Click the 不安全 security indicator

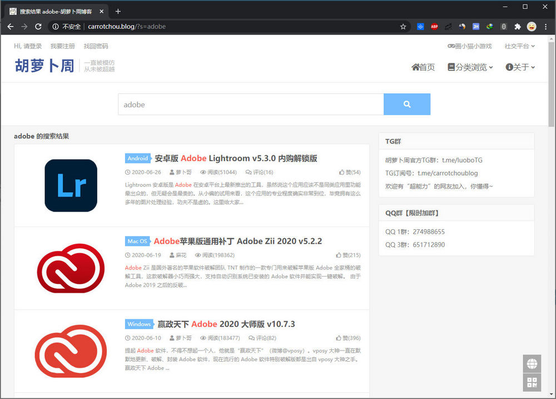click(x=68, y=26)
